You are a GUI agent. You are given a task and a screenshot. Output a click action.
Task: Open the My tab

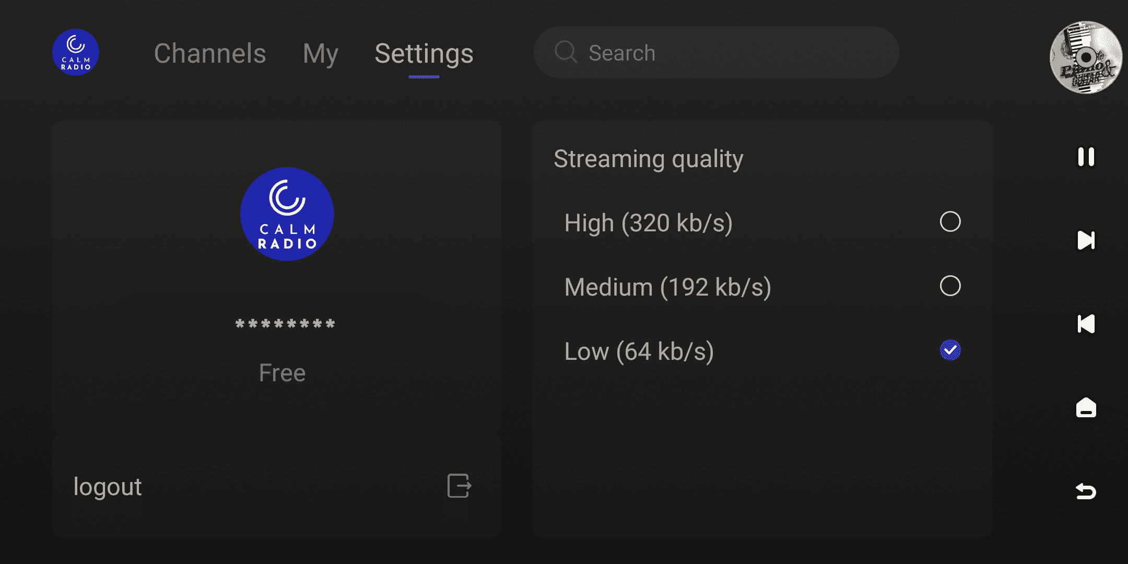pyautogui.click(x=320, y=53)
